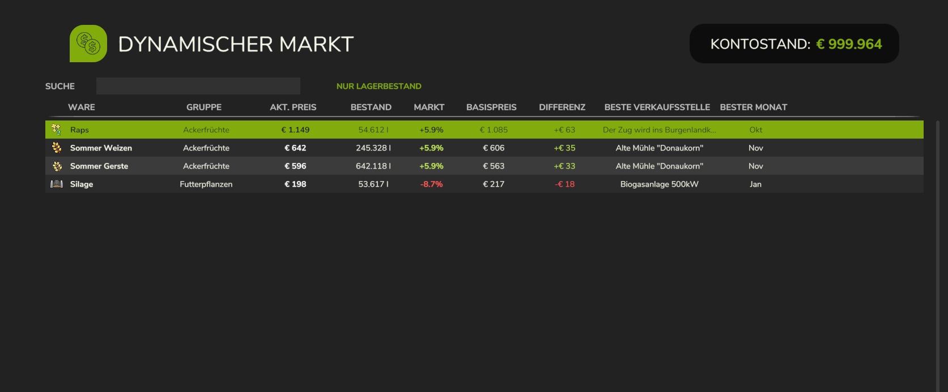Sort by the Ware column header
The width and height of the screenshot is (948, 392).
click(x=82, y=107)
